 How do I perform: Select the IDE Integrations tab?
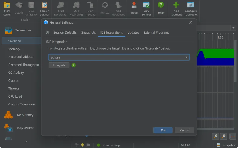112,32
